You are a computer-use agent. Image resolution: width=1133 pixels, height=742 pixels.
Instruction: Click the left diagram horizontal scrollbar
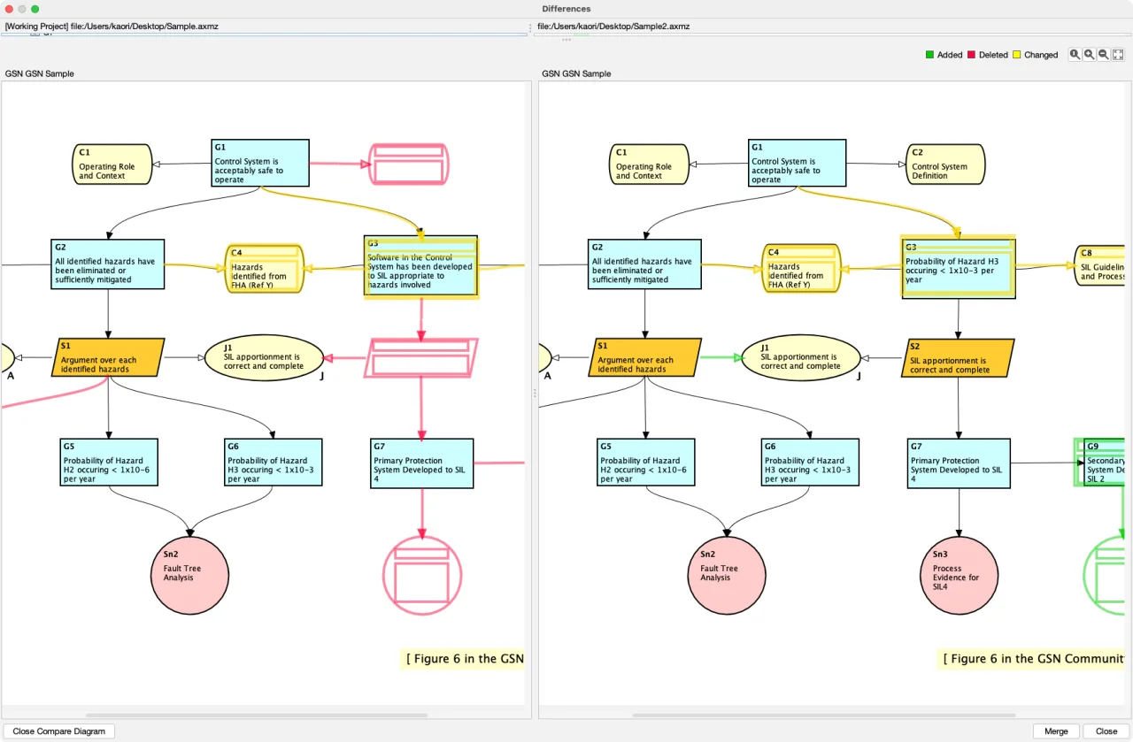257,715
